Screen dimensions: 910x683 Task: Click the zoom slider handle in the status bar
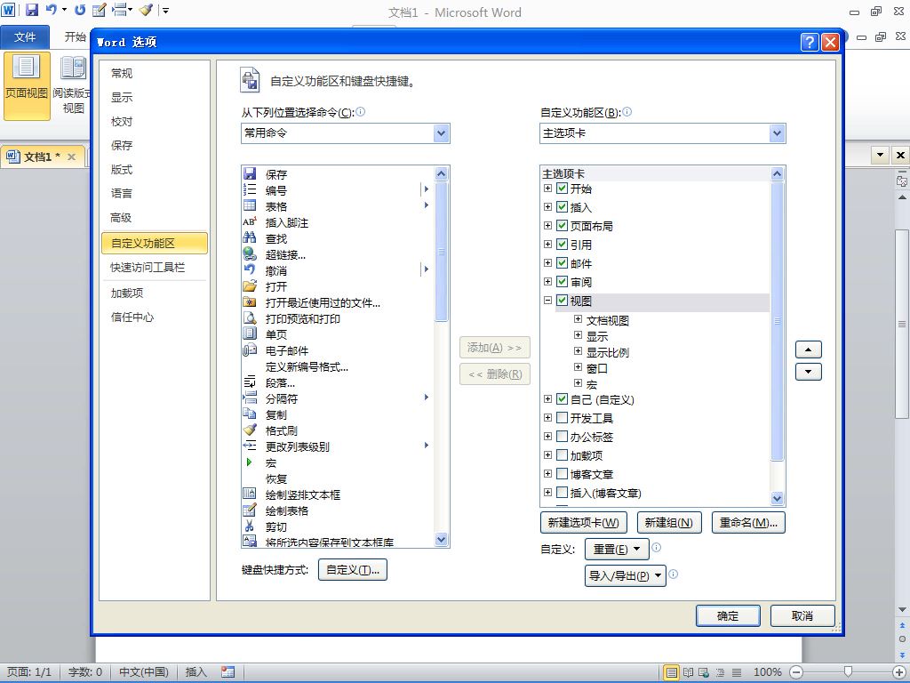pos(848,672)
